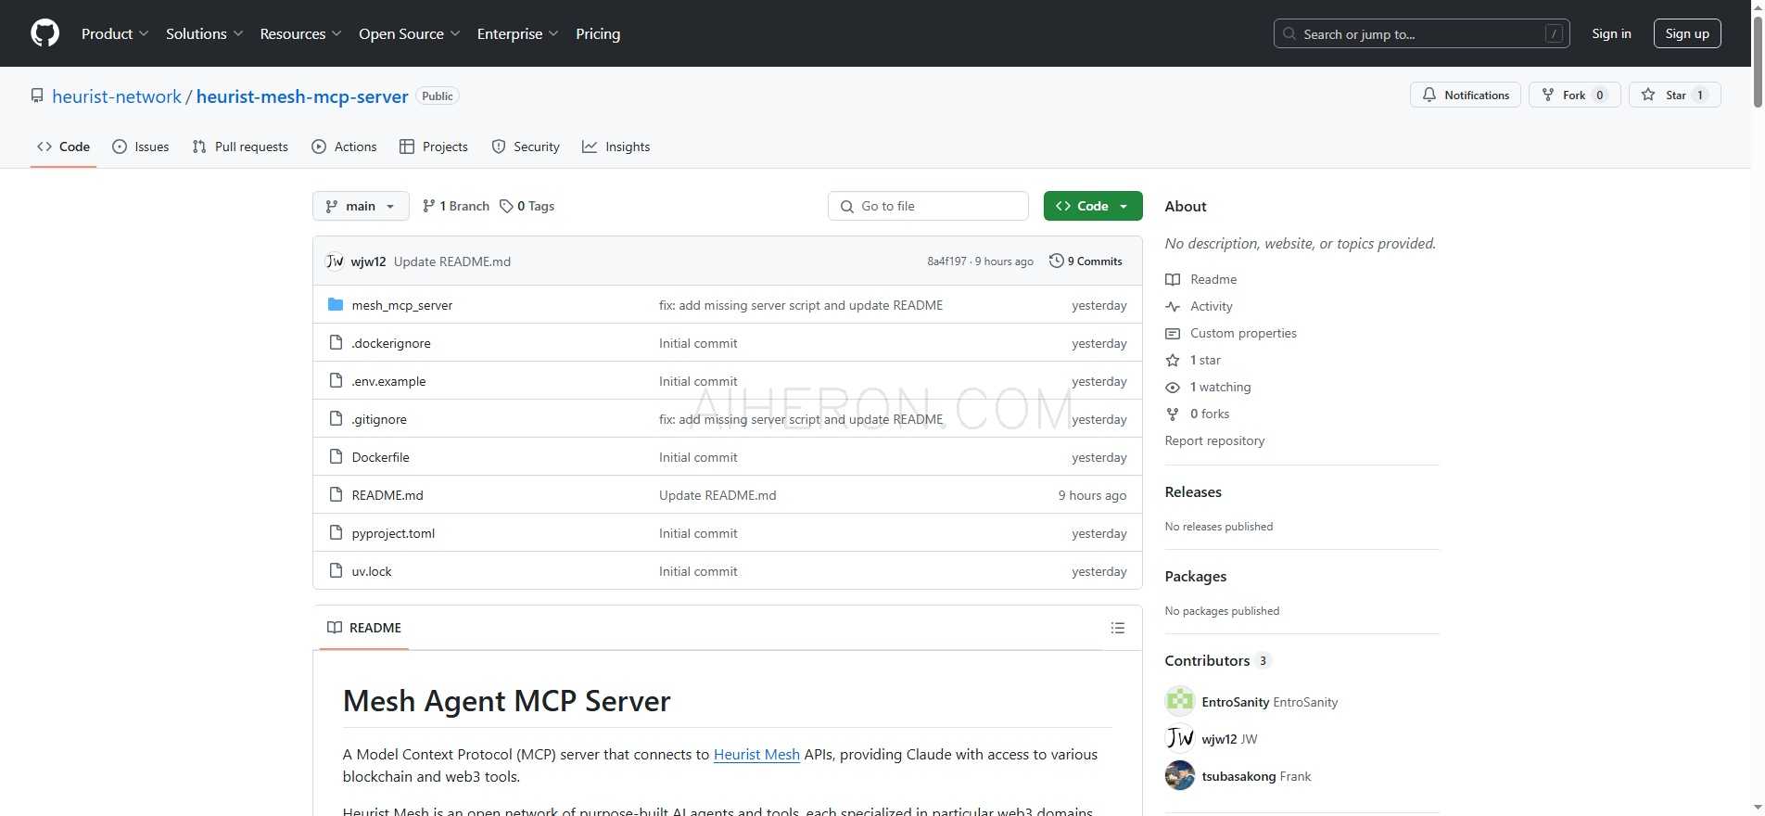This screenshot has height=816, width=1765.
Task: Click Report repository link
Action: tap(1214, 440)
